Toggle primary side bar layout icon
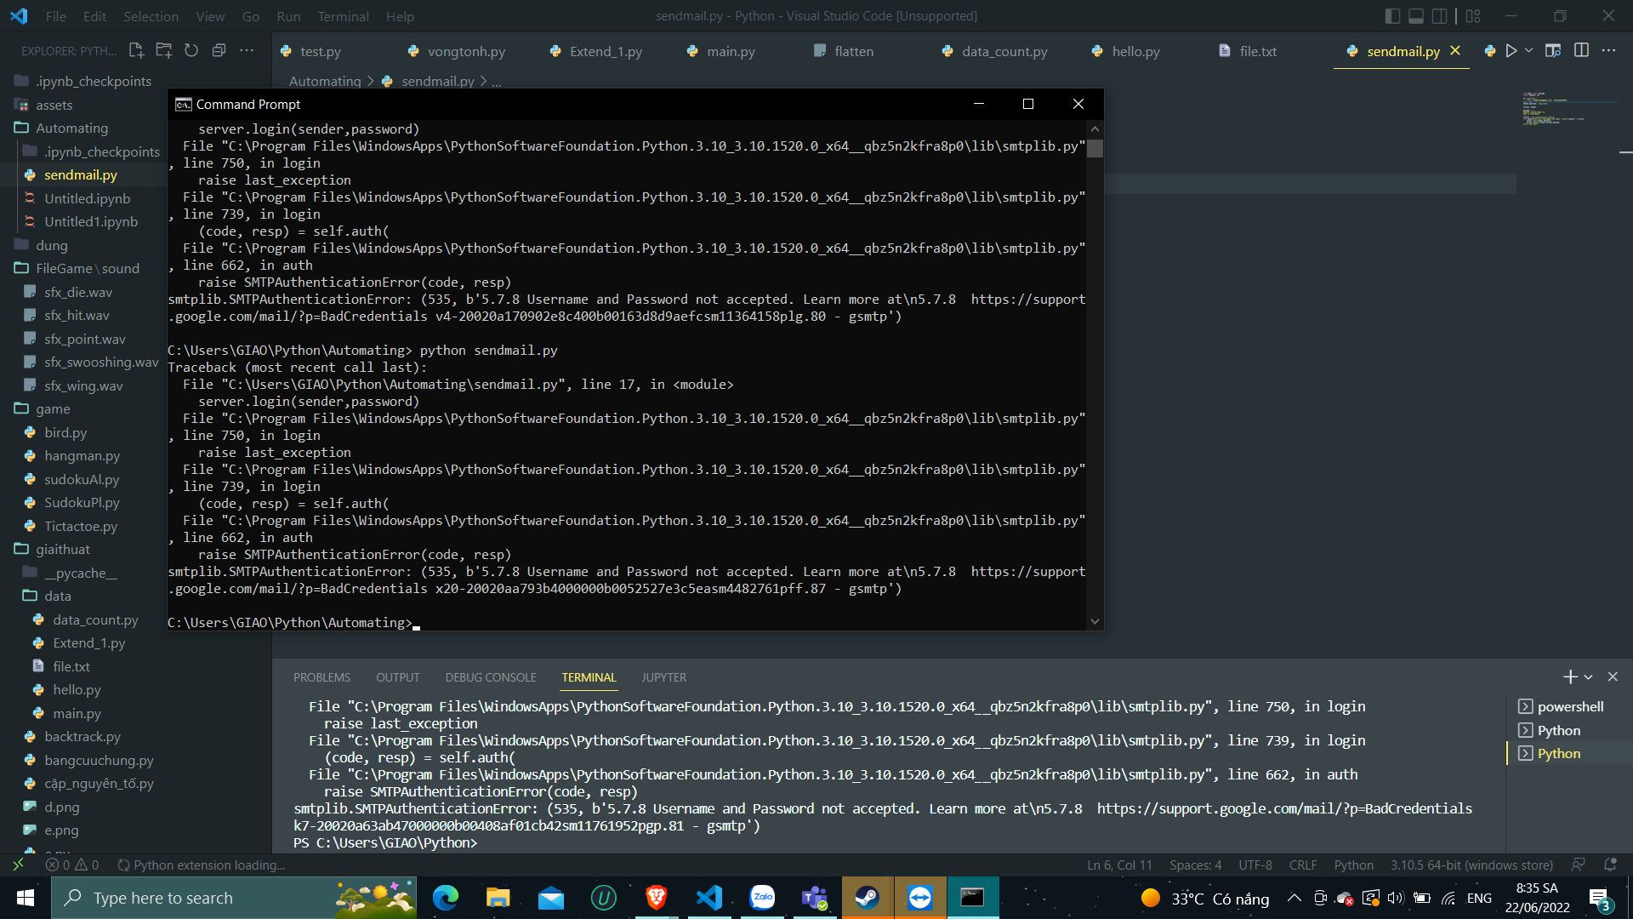 (x=1392, y=16)
